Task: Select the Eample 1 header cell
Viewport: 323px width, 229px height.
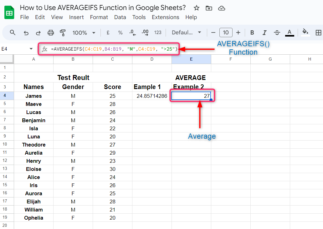Action: coord(152,87)
